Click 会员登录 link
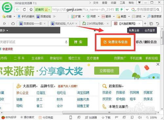This screenshot has height=120, width=164. (150, 30)
